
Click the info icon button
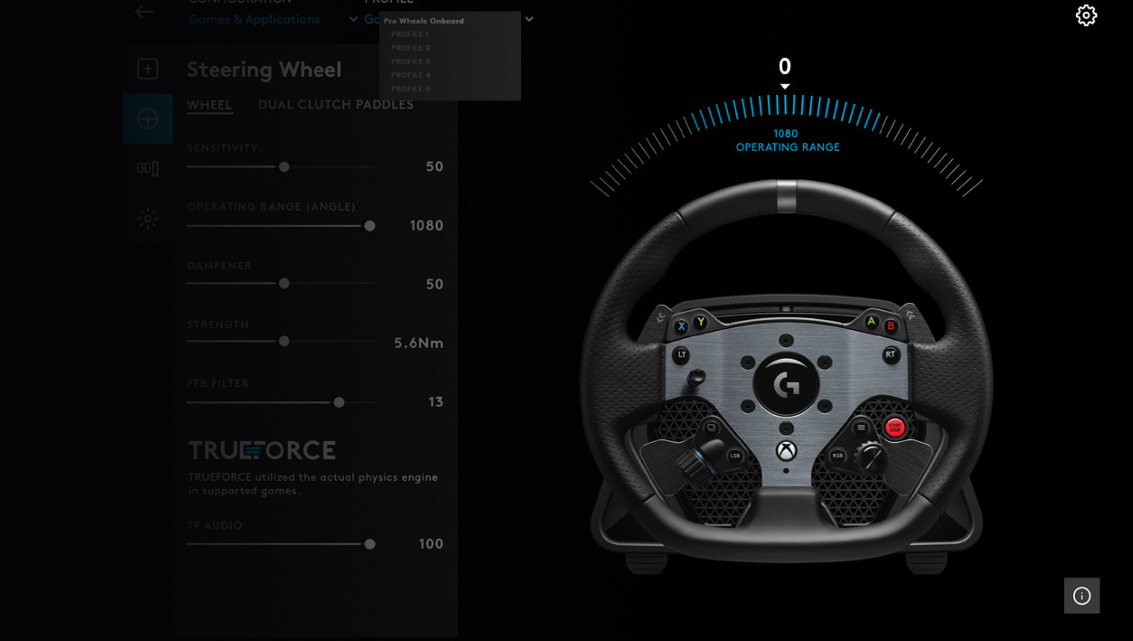1081,595
